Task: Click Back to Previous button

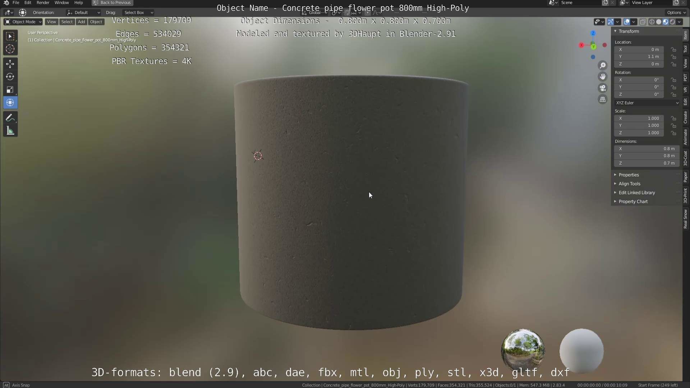Action: [112, 3]
